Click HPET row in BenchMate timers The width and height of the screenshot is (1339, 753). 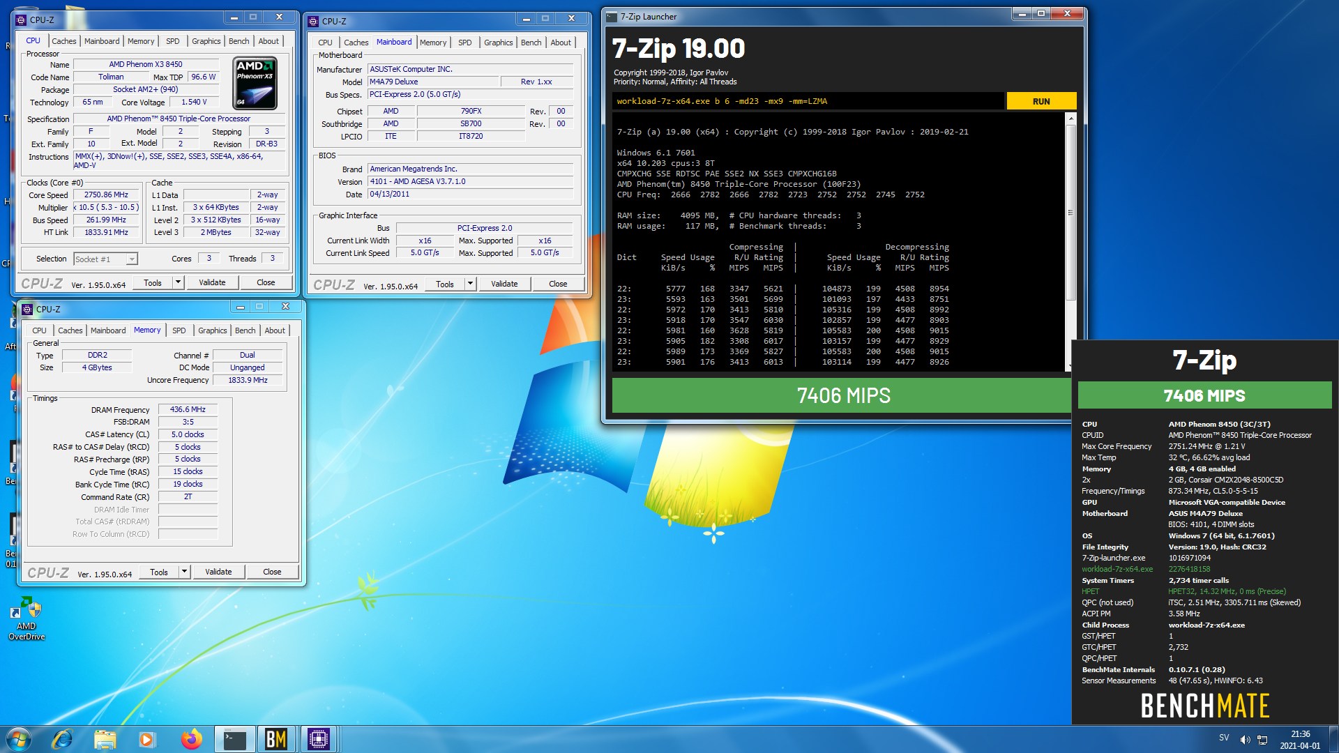point(1184,591)
